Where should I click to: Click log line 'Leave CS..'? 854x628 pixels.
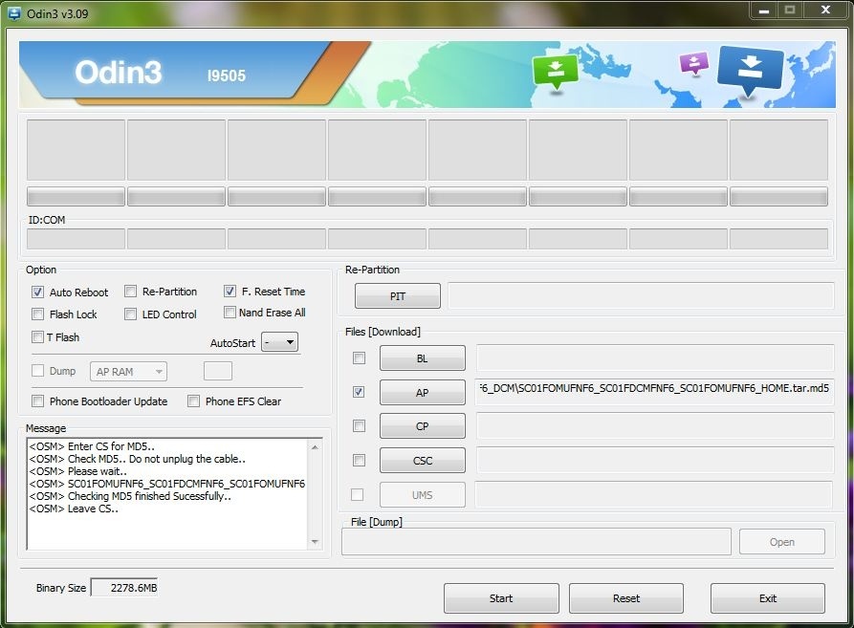coord(74,509)
